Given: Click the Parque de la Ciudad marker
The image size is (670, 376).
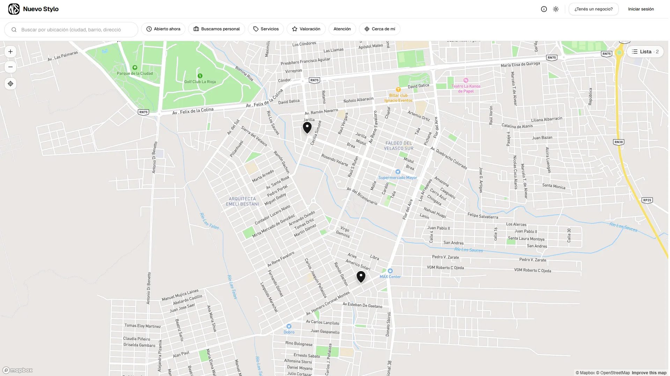Looking at the screenshot, I should 135,68.
